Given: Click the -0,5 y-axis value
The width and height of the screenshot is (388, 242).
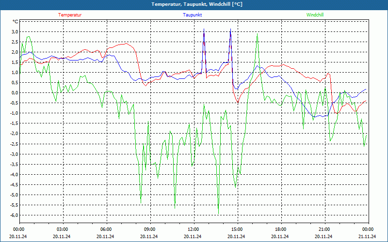Looking at the screenshot, I should pyautogui.click(x=14, y=103).
